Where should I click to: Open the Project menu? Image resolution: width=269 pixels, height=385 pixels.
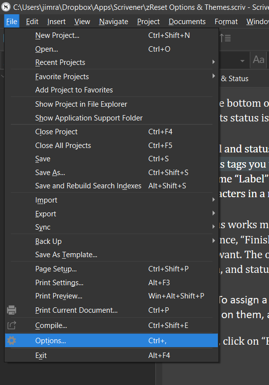(x=149, y=22)
